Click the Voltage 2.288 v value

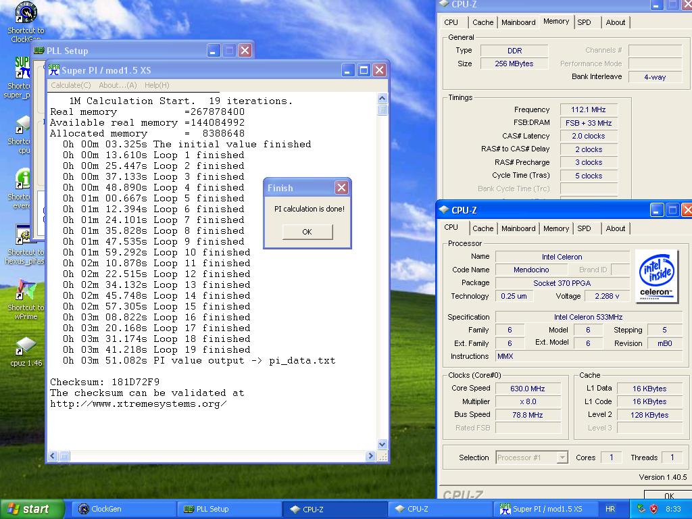coord(607,296)
